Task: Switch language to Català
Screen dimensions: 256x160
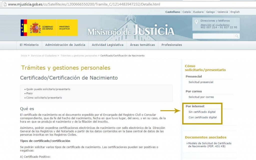Action: (x=186, y=12)
